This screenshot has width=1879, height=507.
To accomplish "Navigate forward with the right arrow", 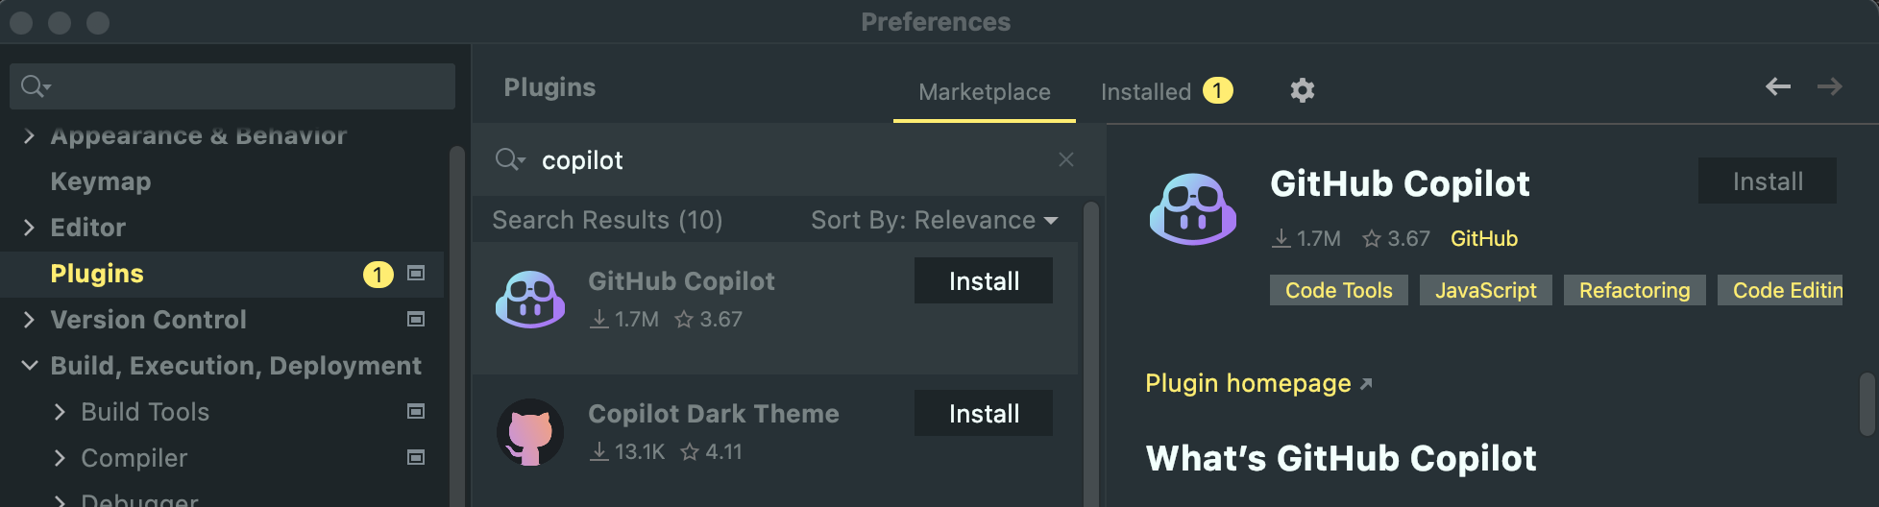I will pos(1829,86).
